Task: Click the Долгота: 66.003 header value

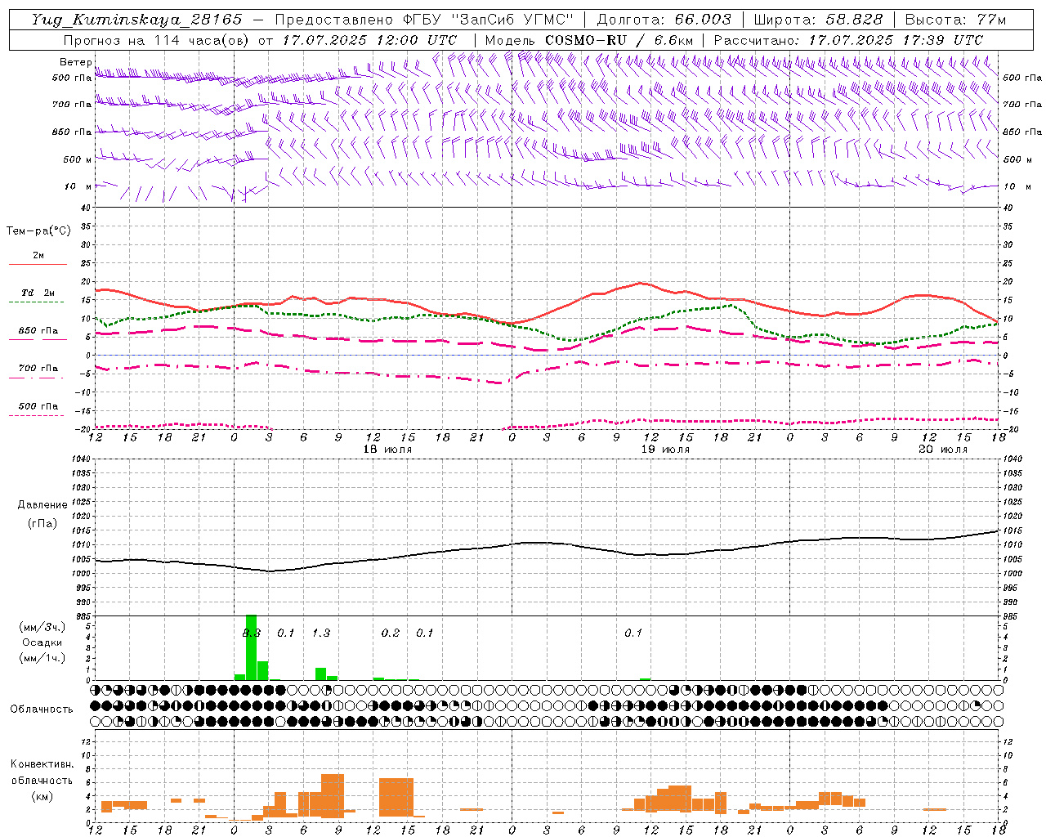Action: point(664,20)
